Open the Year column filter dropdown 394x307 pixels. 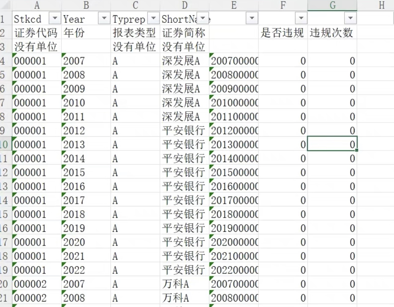pos(104,18)
